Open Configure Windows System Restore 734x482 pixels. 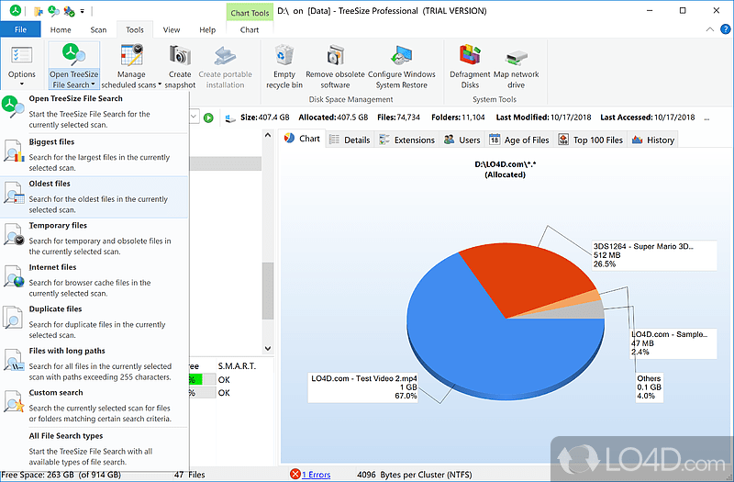click(402, 55)
